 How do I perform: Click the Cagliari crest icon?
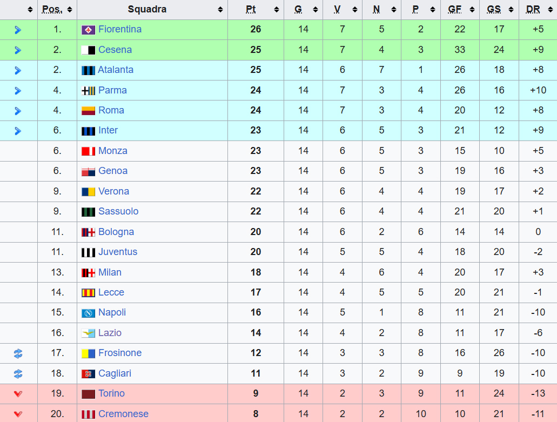(x=88, y=374)
